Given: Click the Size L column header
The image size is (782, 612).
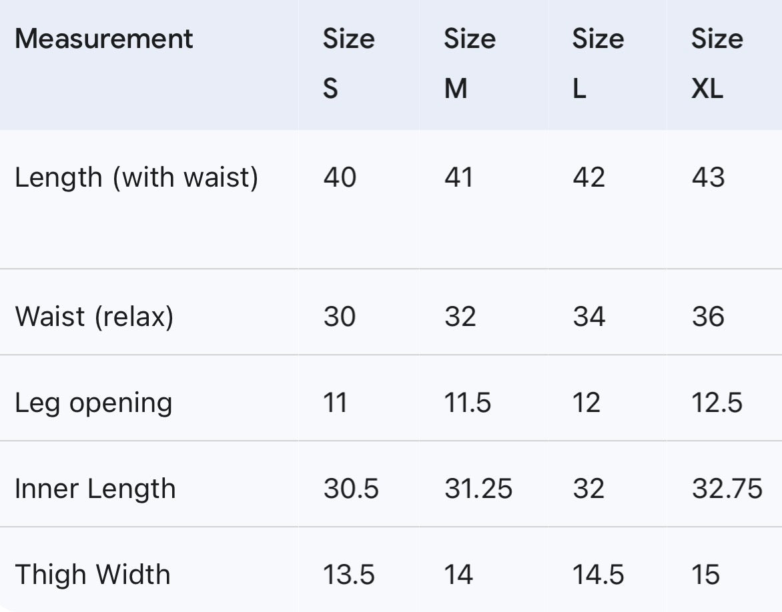Looking at the screenshot, I should [597, 63].
